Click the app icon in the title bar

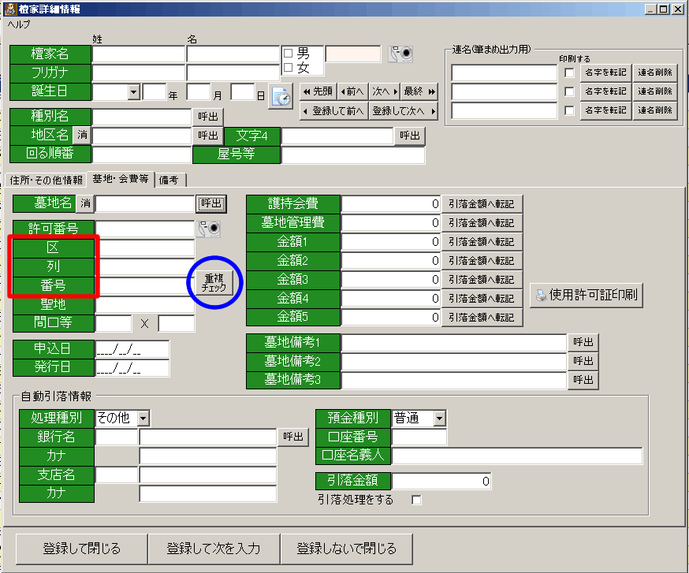click(10, 9)
